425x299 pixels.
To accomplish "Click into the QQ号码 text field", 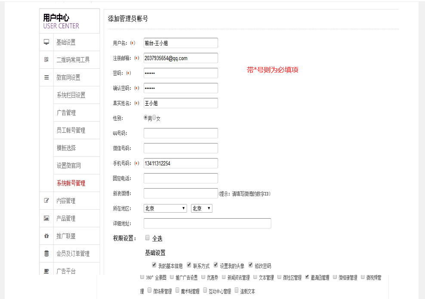I will coord(181,133).
